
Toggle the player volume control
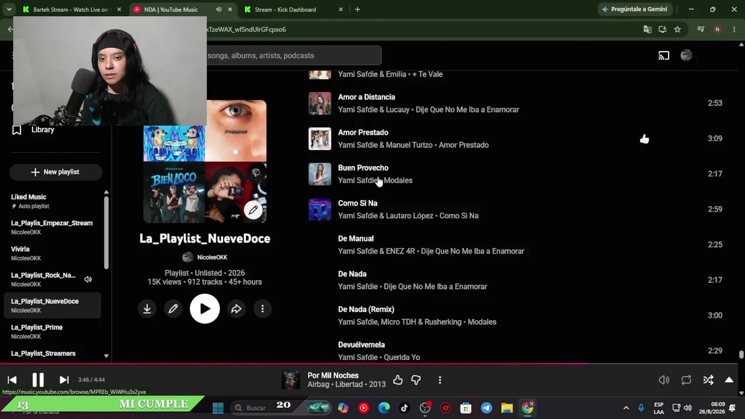pos(664,380)
